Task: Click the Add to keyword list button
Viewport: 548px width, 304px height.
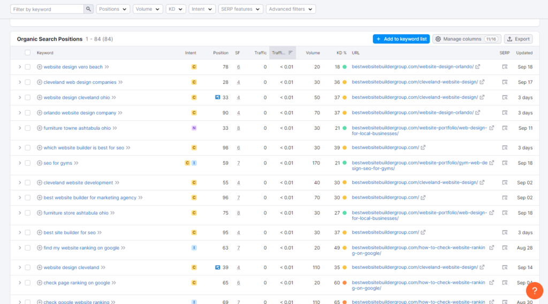Action: 401,39
